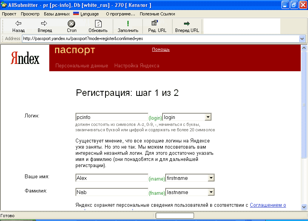
Task: Expand the login field-type dropdown
Action: coord(208,117)
